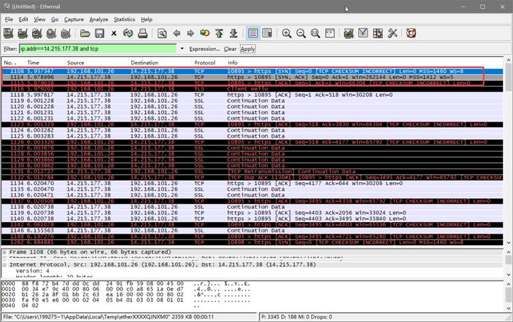Open the Statistics menu
The image size is (513, 322).
124,19
